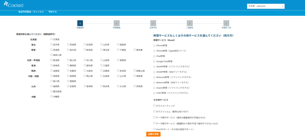
Task: Click the 店舗を検索 button
Action: click(153, 134)
